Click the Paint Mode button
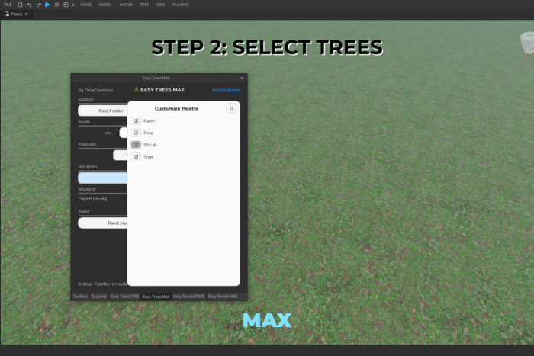The image size is (534, 356). tap(103, 223)
